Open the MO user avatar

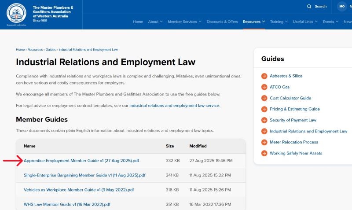342,7
